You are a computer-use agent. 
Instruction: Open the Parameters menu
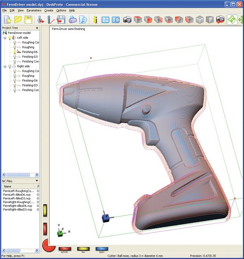[34, 10]
